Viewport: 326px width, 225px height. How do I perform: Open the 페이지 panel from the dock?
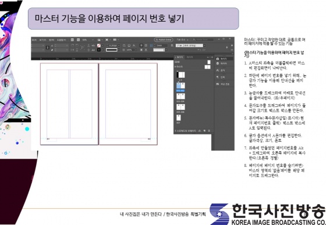[224, 59]
